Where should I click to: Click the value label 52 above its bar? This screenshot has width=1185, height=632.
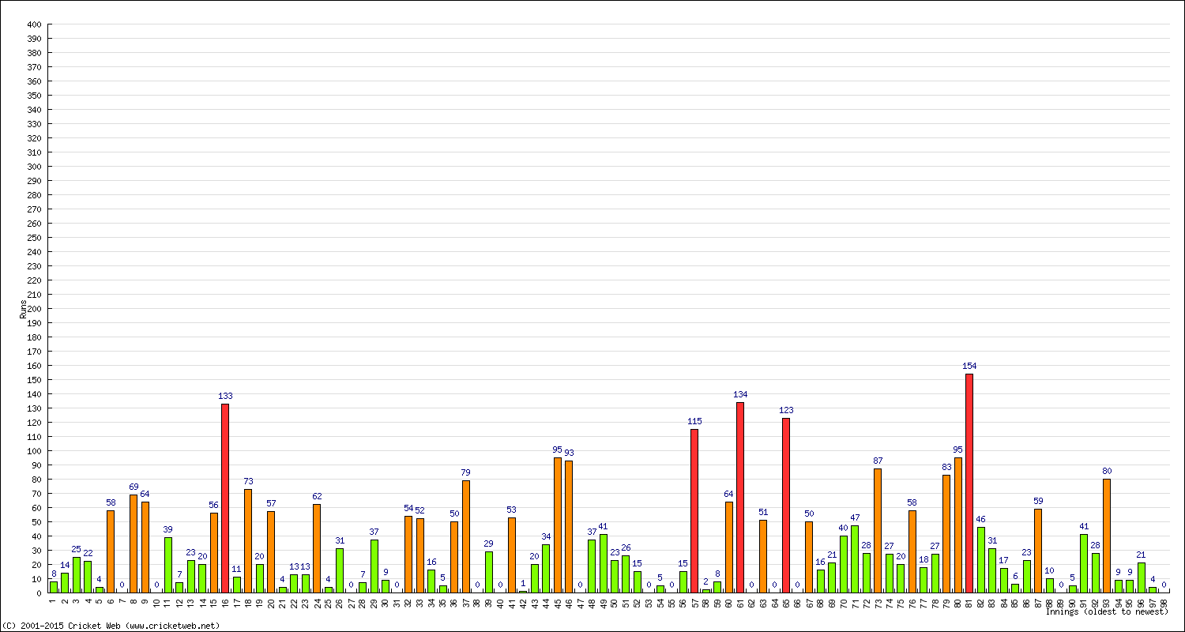(420, 510)
